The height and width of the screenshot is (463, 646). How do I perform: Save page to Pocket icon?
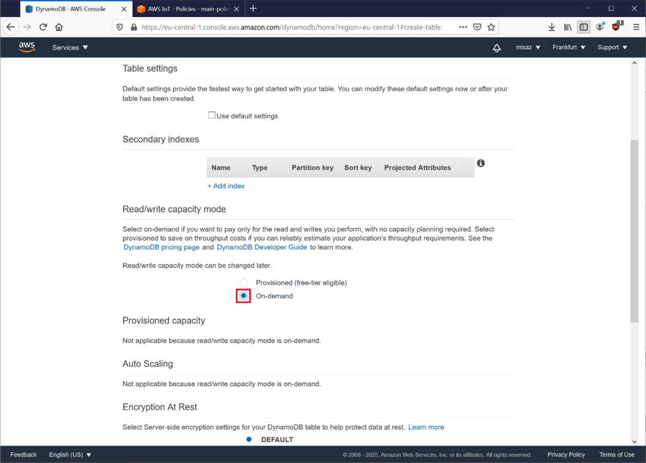pyautogui.click(x=477, y=27)
